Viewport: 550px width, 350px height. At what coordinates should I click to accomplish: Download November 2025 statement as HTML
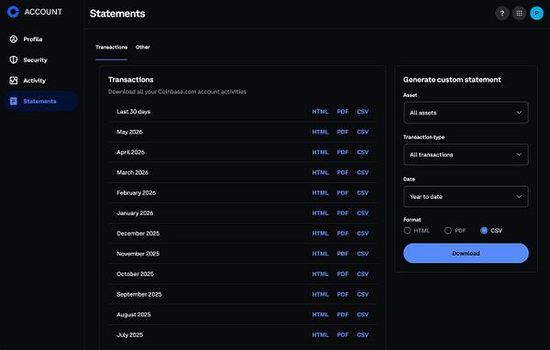coord(320,254)
